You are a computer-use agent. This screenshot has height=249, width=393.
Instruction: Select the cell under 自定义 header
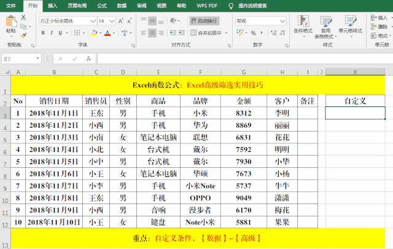356,113
